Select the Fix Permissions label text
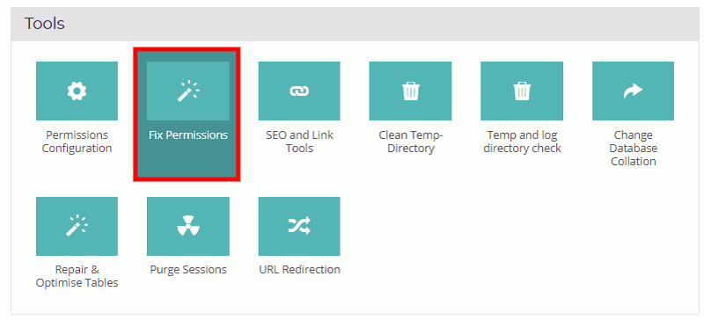704x320 pixels. [x=188, y=135]
